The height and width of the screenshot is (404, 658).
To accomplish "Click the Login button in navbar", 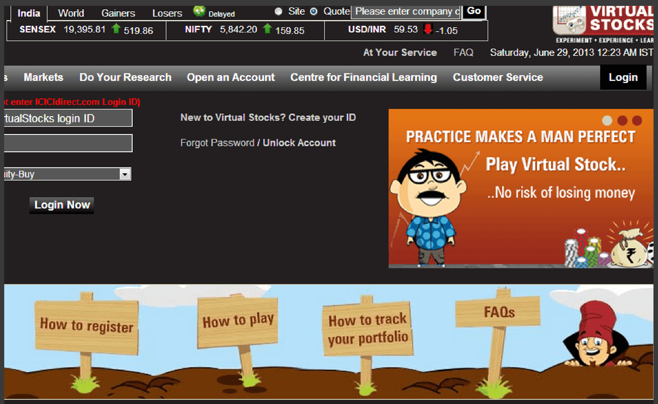I will 623,77.
